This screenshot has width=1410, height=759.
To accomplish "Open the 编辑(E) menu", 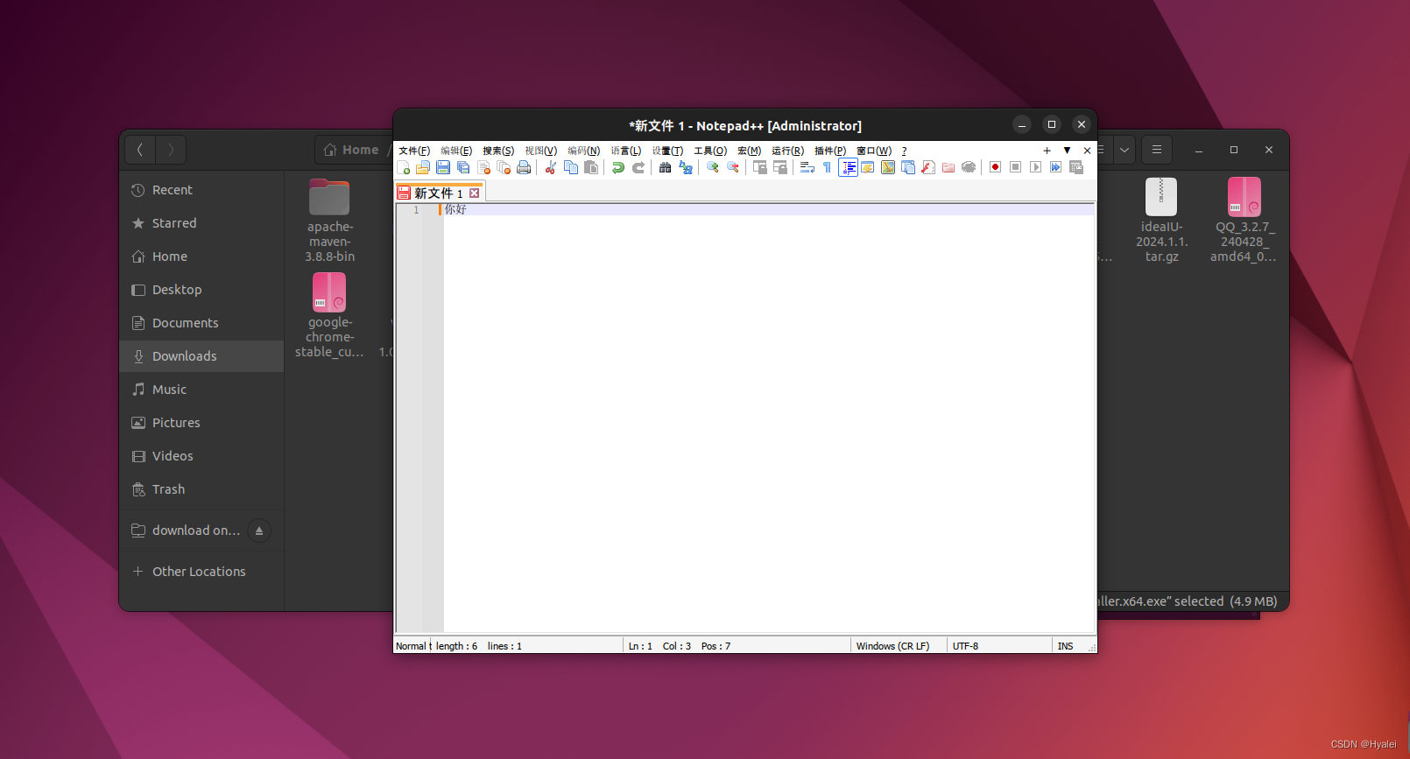I will [456, 151].
